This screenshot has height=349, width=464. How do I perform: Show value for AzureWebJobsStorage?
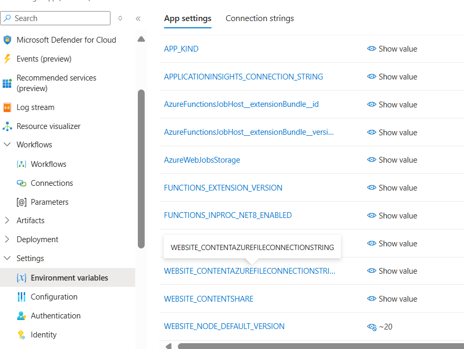392,160
